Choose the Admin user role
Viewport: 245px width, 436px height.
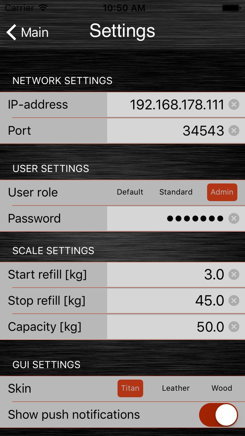222,192
